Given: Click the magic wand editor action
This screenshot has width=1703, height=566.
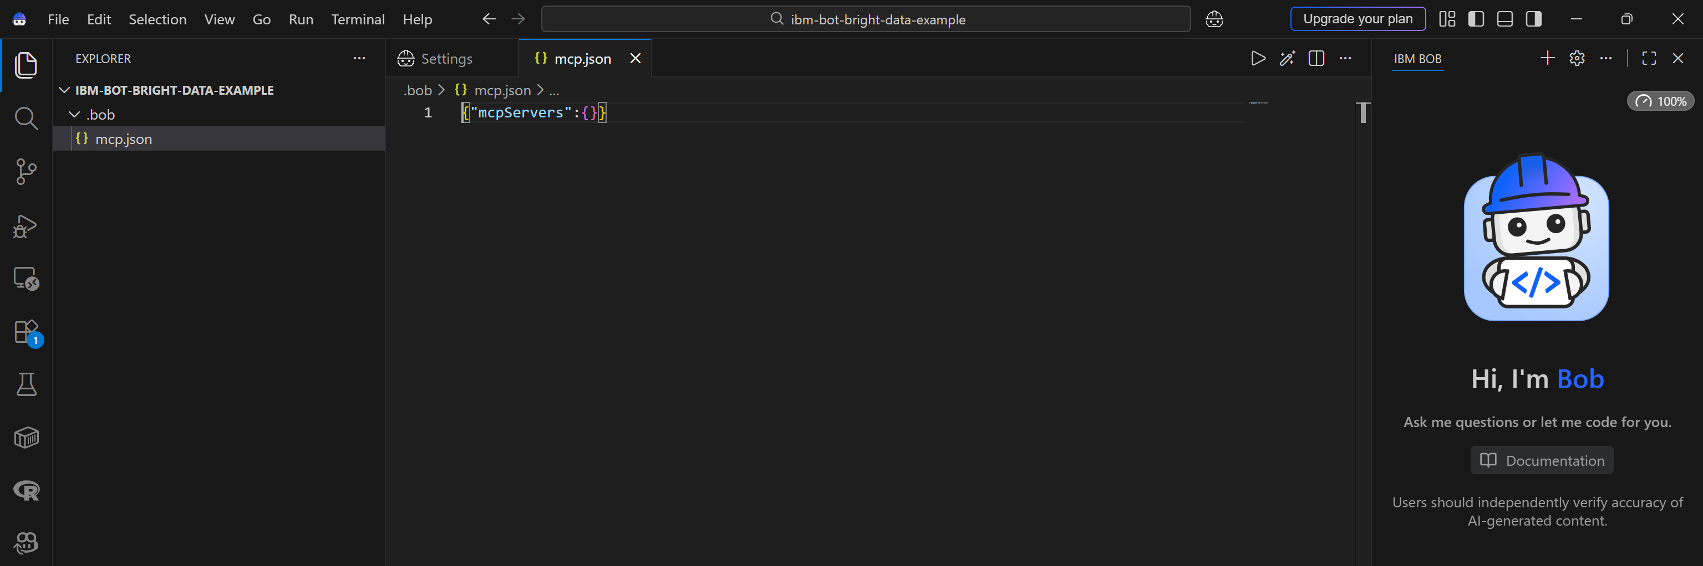Looking at the screenshot, I should 1287,58.
